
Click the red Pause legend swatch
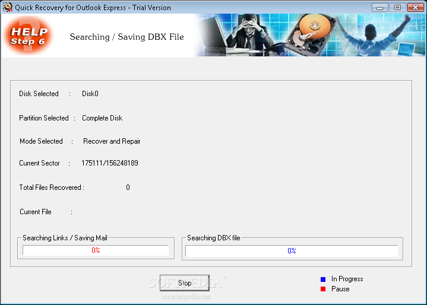point(323,289)
